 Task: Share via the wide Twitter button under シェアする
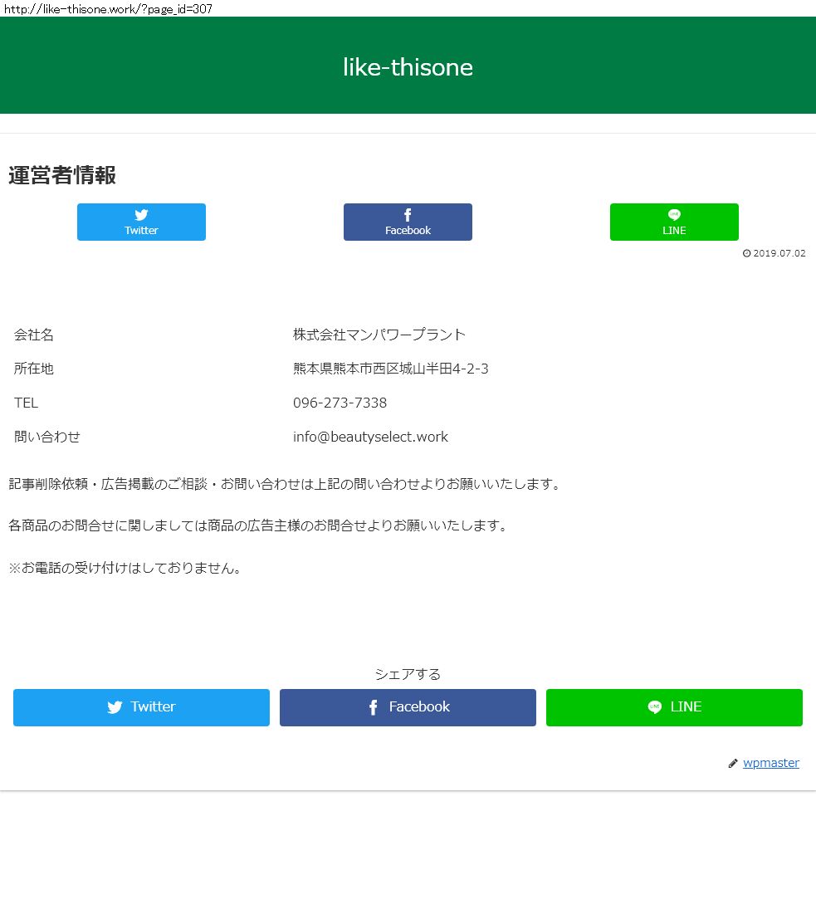[x=141, y=707]
